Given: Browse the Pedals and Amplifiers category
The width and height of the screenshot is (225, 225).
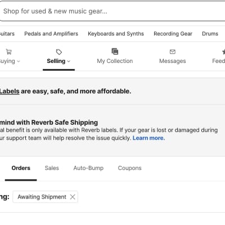Looking at the screenshot, I should point(51,34).
